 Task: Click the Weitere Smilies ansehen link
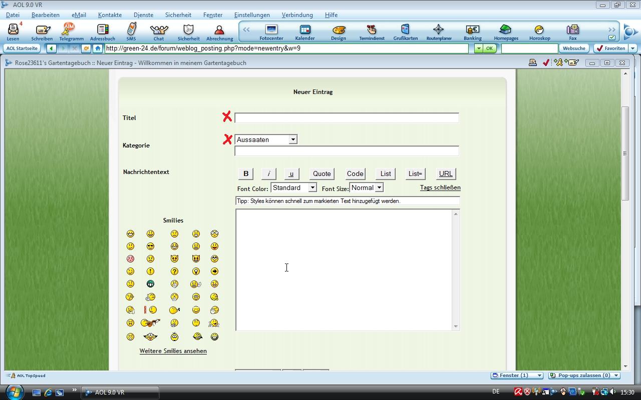[173, 351]
